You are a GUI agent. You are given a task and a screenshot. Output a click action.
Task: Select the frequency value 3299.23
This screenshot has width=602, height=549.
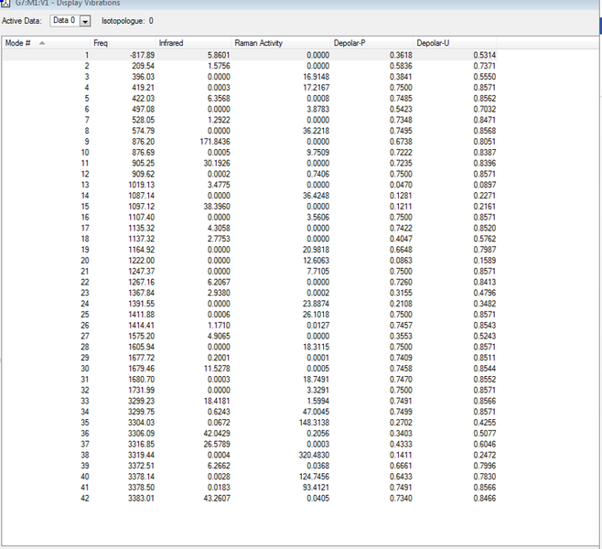tap(141, 401)
